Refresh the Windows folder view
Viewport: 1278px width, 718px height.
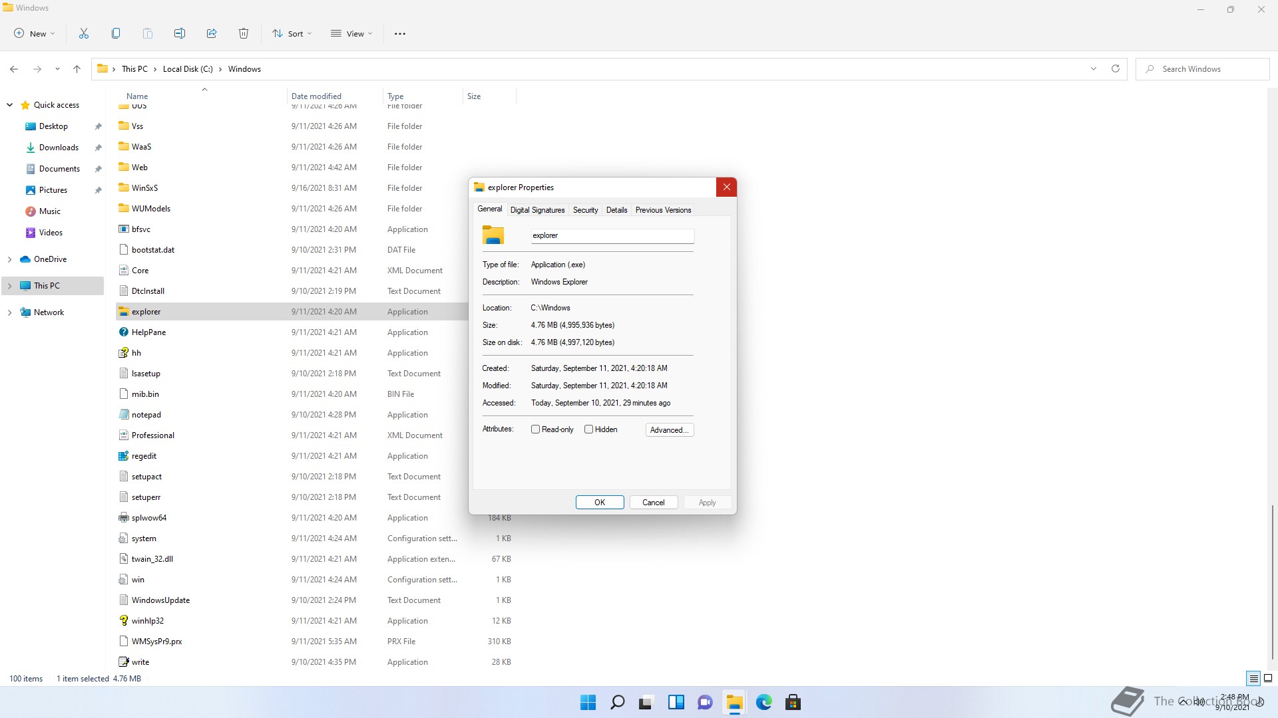click(1116, 68)
